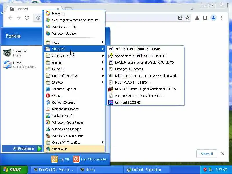Open 98SE2ME HTML Help Guide + Manual

click(145, 56)
